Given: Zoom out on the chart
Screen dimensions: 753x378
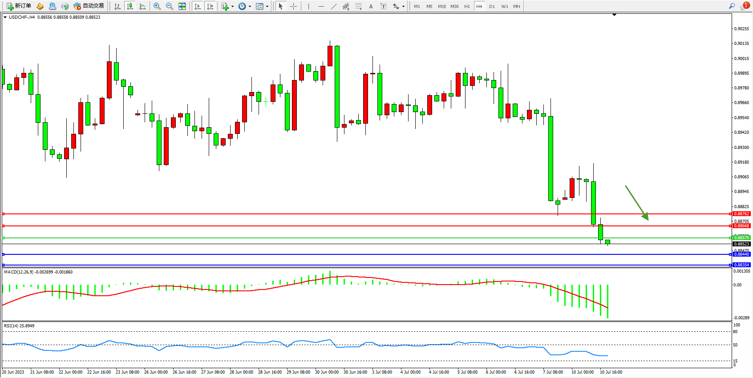Looking at the screenshot, I should [x=169, y=6].
